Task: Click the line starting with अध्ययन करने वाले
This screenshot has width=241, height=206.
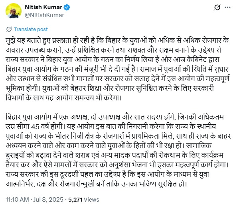Action: [x=109, y=146]
